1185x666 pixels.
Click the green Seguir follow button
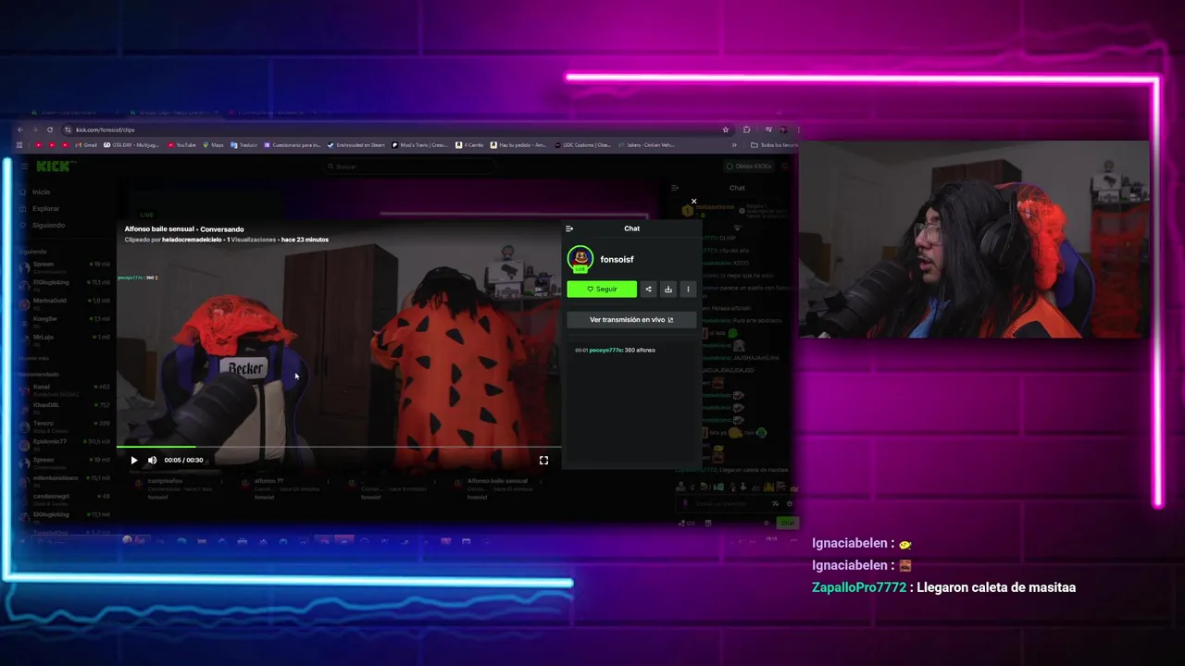pos(602,289)
